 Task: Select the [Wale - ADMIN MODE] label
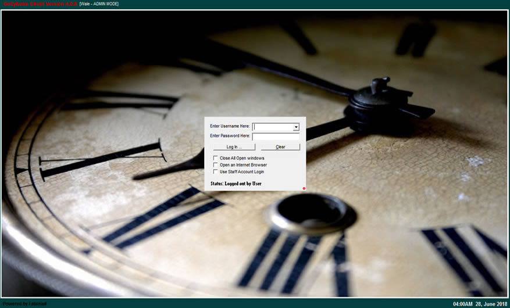tap(99, 4)
